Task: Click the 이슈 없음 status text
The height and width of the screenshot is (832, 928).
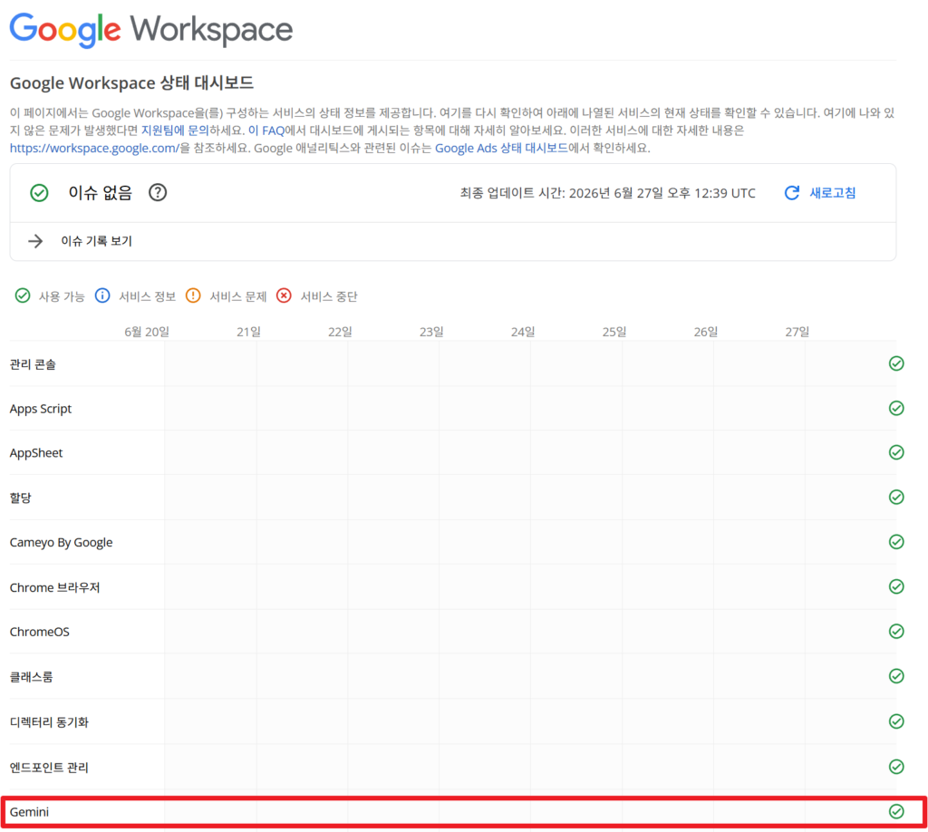Action: [100, 193]
